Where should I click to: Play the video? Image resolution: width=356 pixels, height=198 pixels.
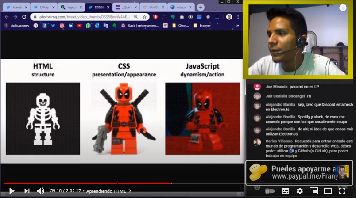(12, 191)
